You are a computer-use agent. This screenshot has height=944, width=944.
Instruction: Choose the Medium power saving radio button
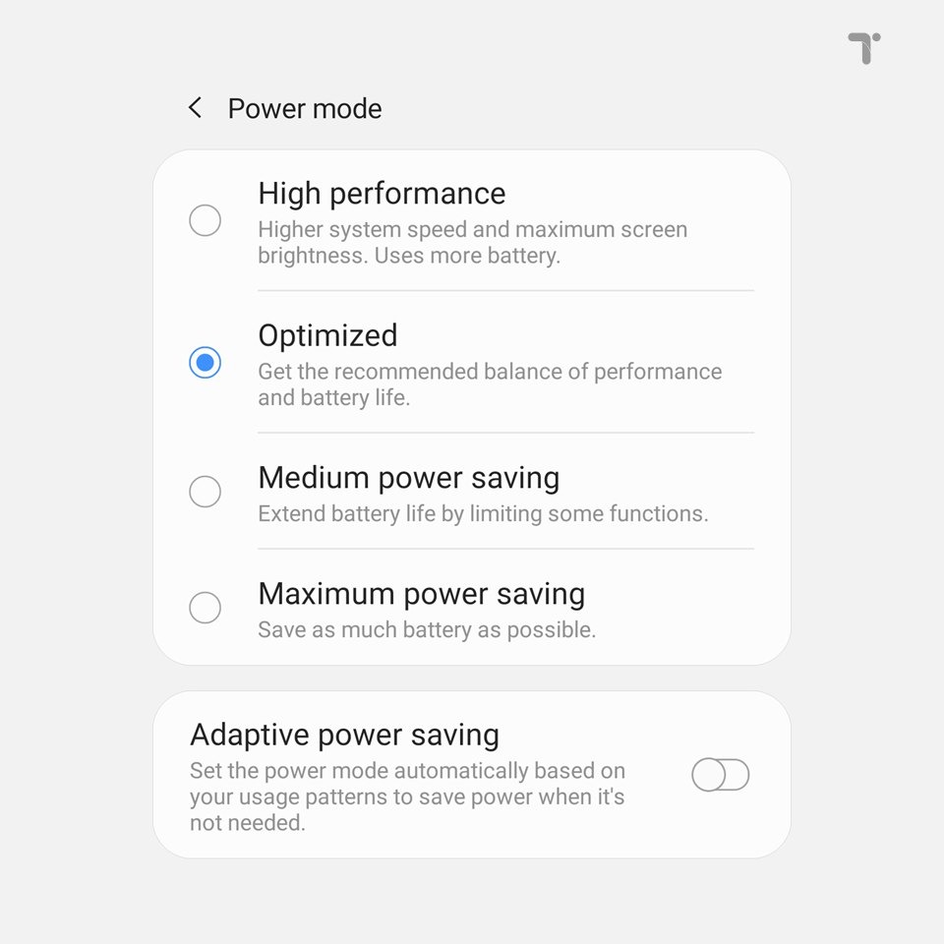[205, 491]
